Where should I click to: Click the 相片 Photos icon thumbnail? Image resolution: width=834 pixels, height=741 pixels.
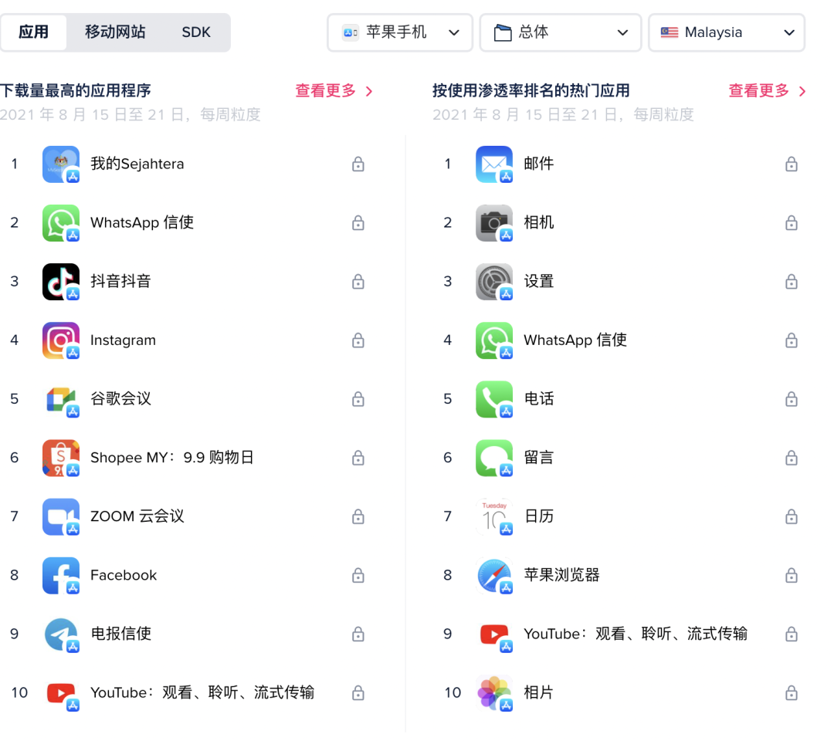pyautogui.click(x=493, y=692)
